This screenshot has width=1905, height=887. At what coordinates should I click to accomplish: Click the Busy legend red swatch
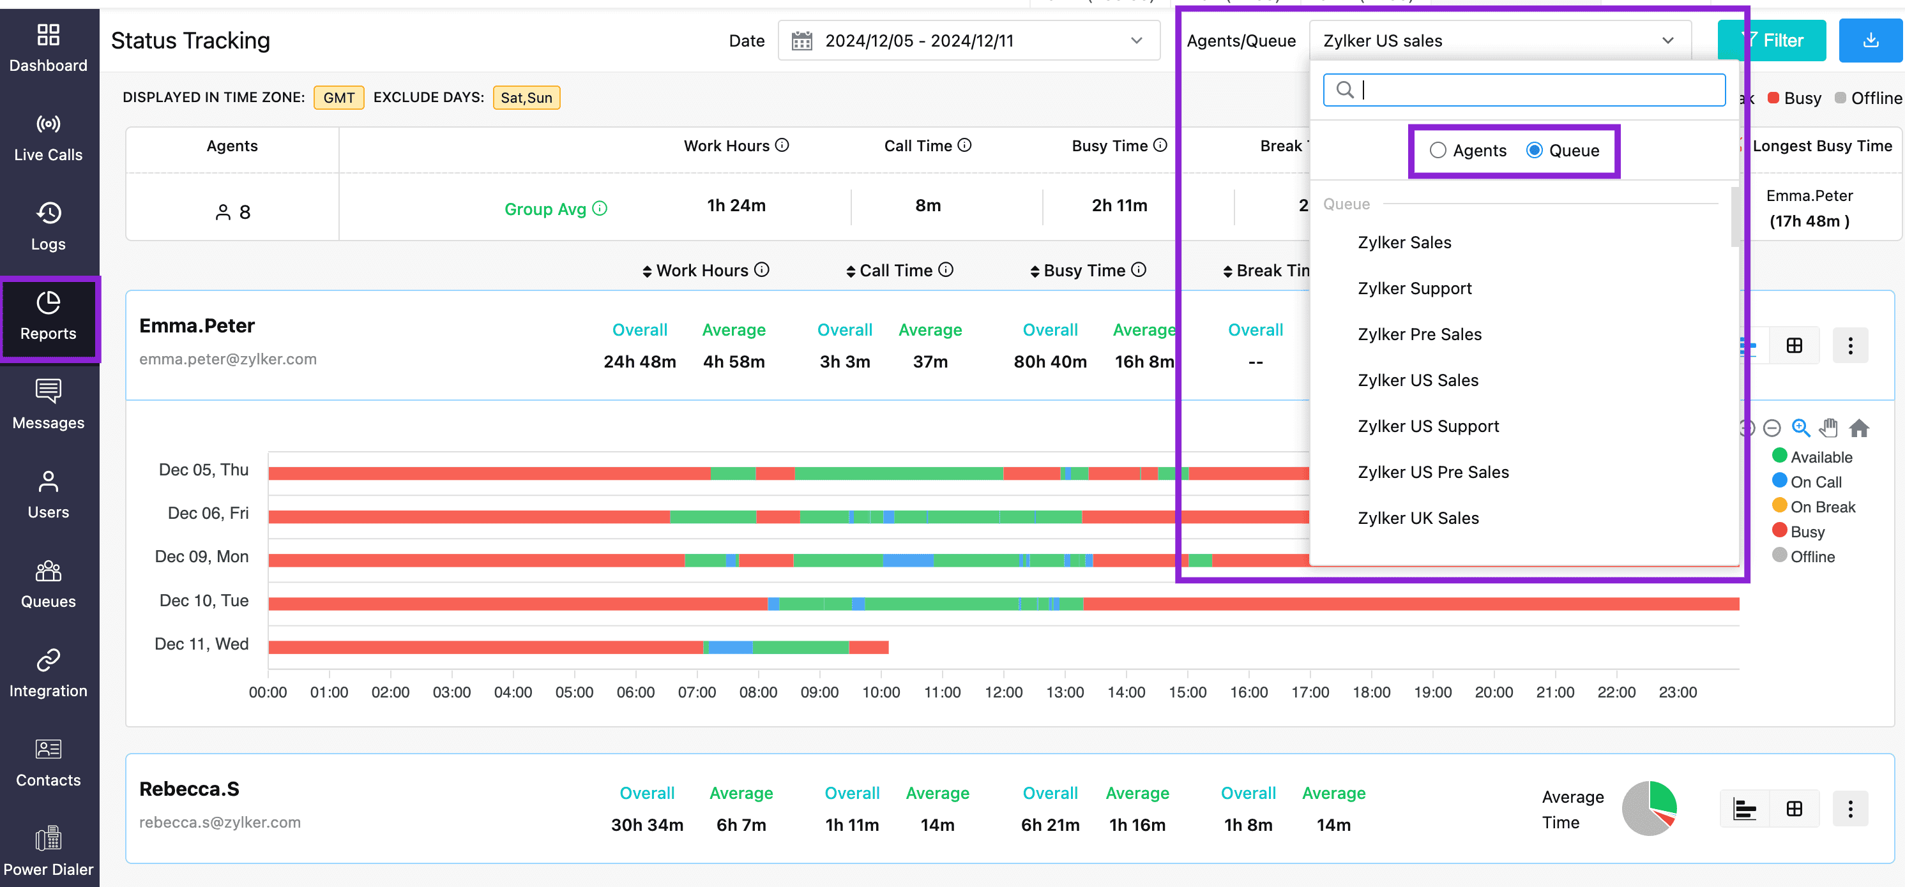tap(1773, 98)
